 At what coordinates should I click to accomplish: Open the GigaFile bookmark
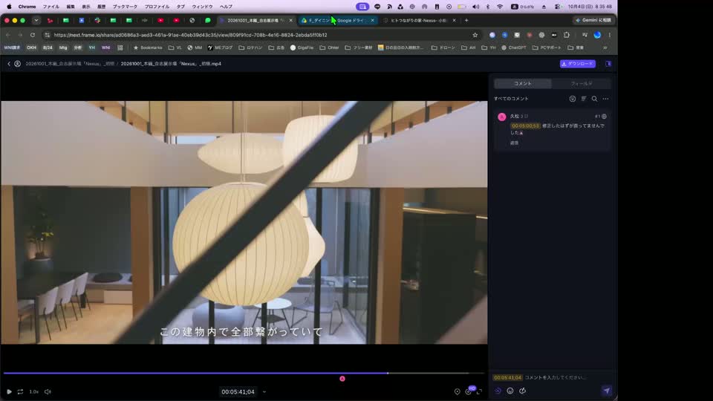(302, 48)
